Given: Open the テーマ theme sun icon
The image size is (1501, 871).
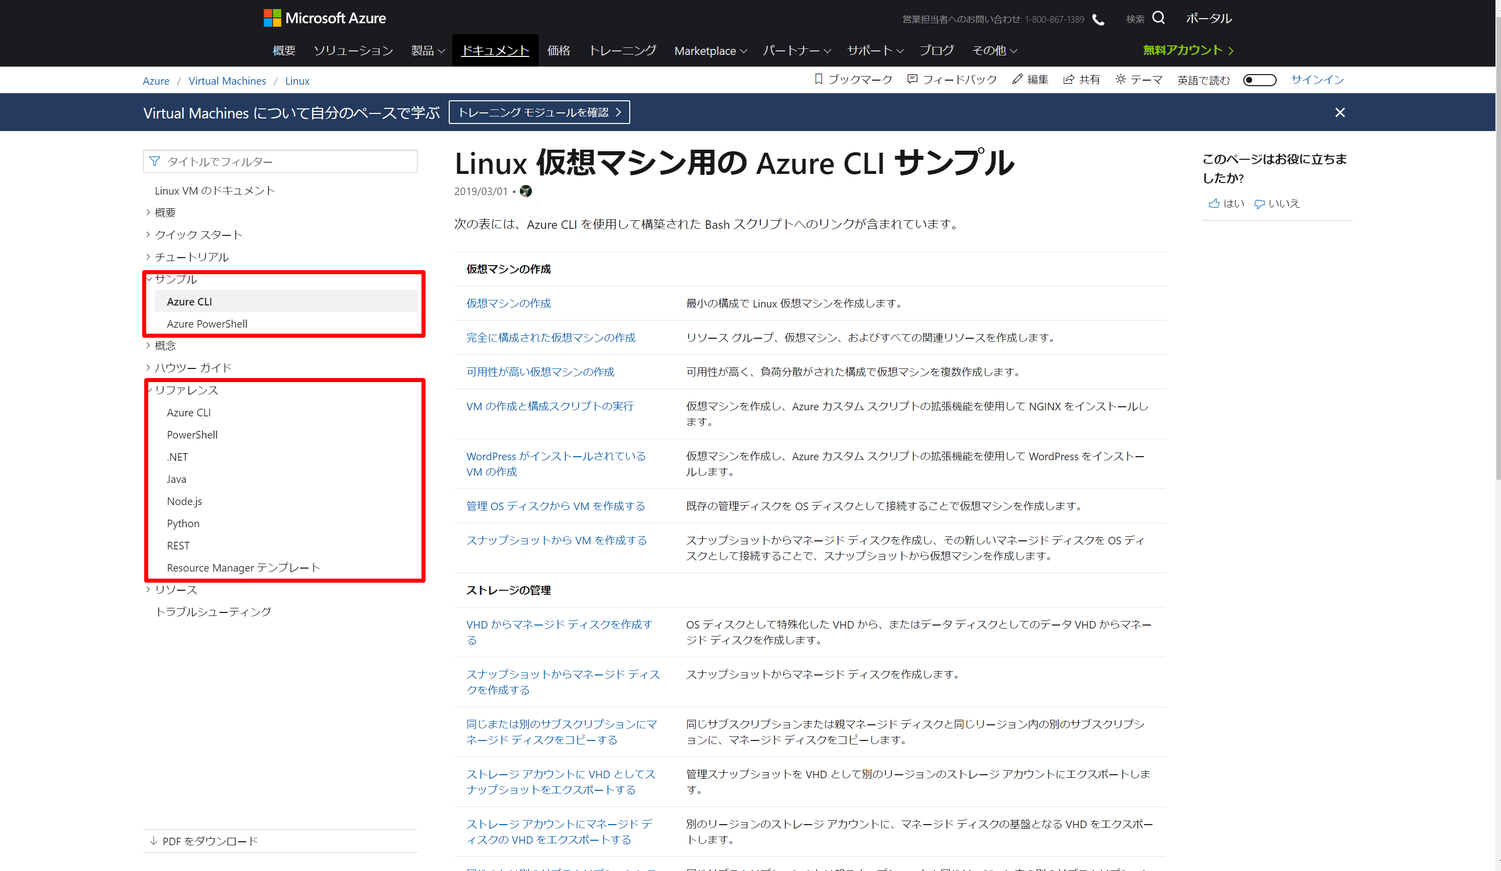Looking at the screenshot, I should pyautogui.click(x=1120, y=79).
